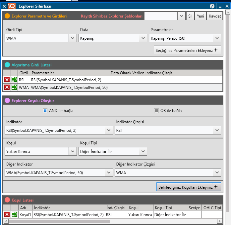The image size is (231, 225).
Task: Click the Parametreler column header
Action: (69, 73)
